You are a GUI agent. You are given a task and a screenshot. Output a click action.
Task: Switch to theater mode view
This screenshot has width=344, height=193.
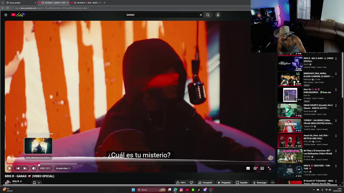coord(262,168)
